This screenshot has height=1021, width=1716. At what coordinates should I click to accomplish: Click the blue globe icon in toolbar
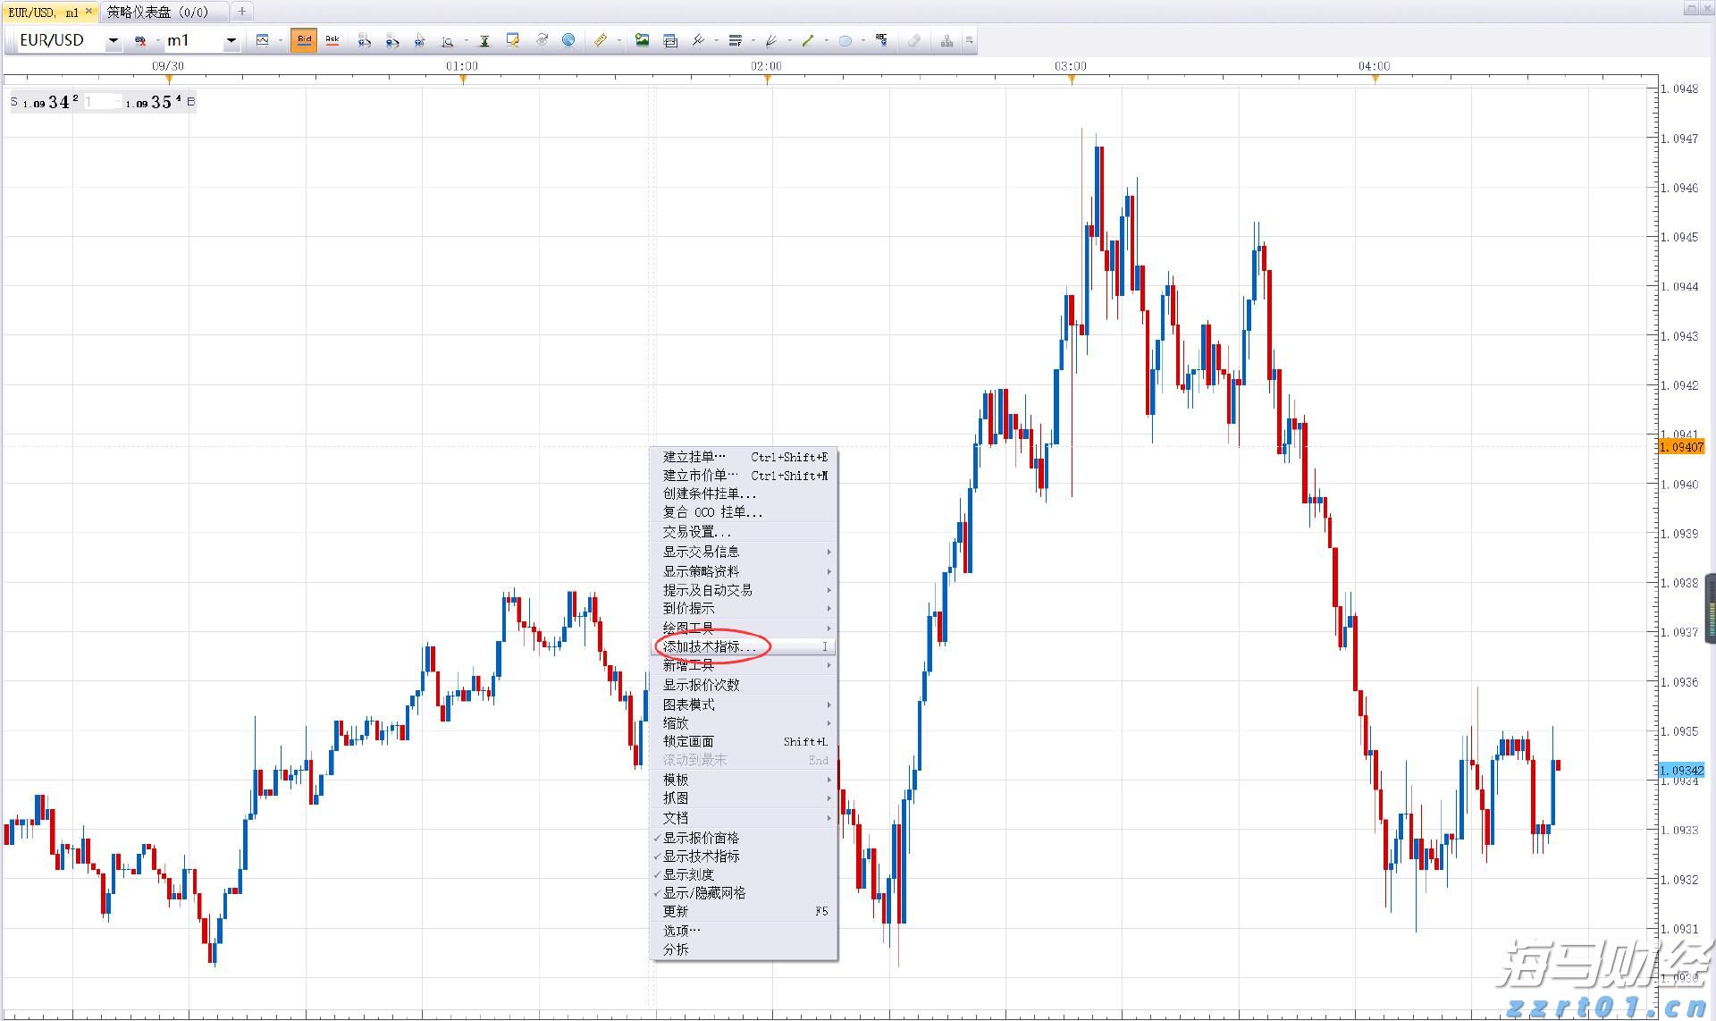[x=568, y=40]
